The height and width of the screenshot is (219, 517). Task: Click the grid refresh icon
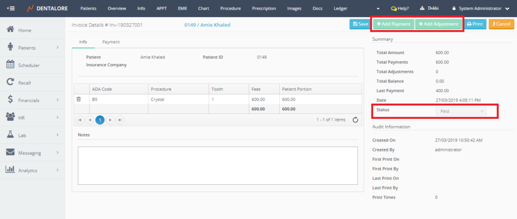pyautogui.click(x=355, y=120)
